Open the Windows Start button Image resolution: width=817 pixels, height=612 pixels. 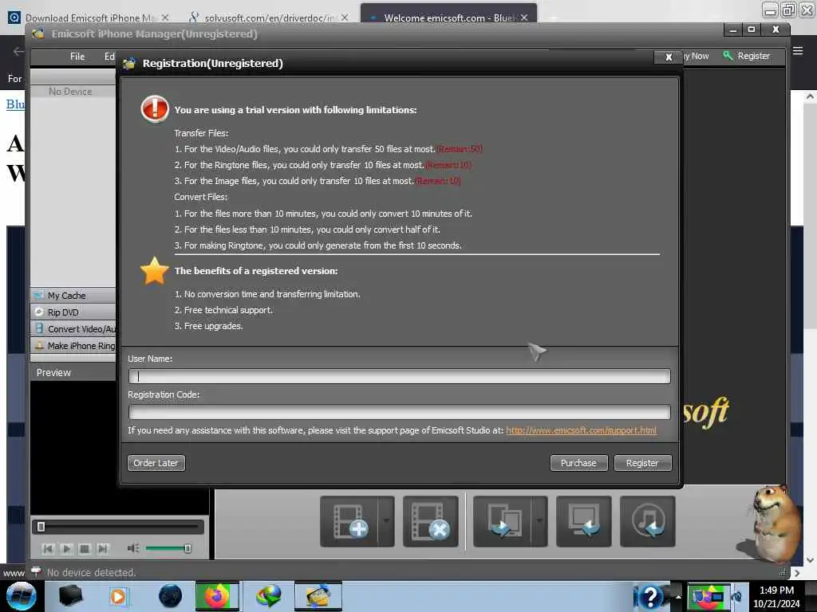tap(21, 596)
